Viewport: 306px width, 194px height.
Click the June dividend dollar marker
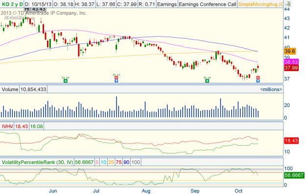tap(66, 81)
